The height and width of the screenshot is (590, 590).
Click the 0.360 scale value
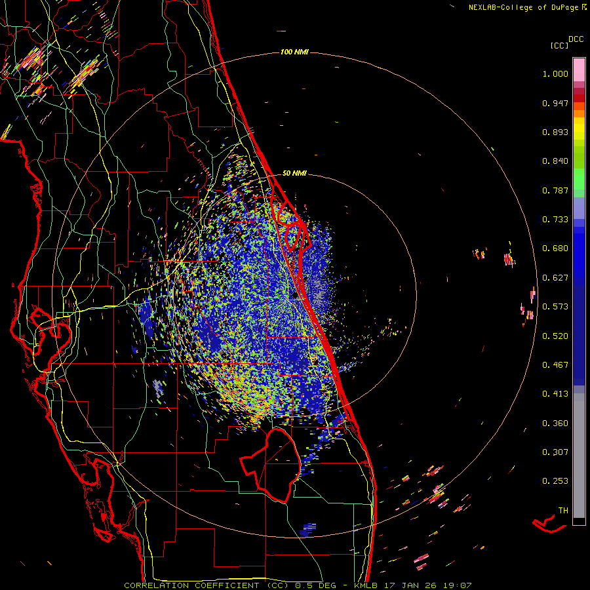pos(555,423)
